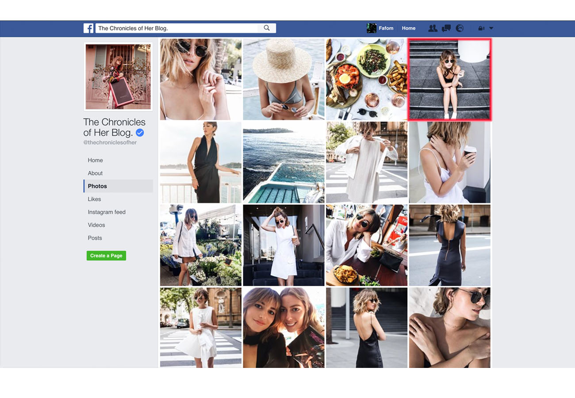Open sunglasses bare-shoulder close-up photo

point(450,328)
